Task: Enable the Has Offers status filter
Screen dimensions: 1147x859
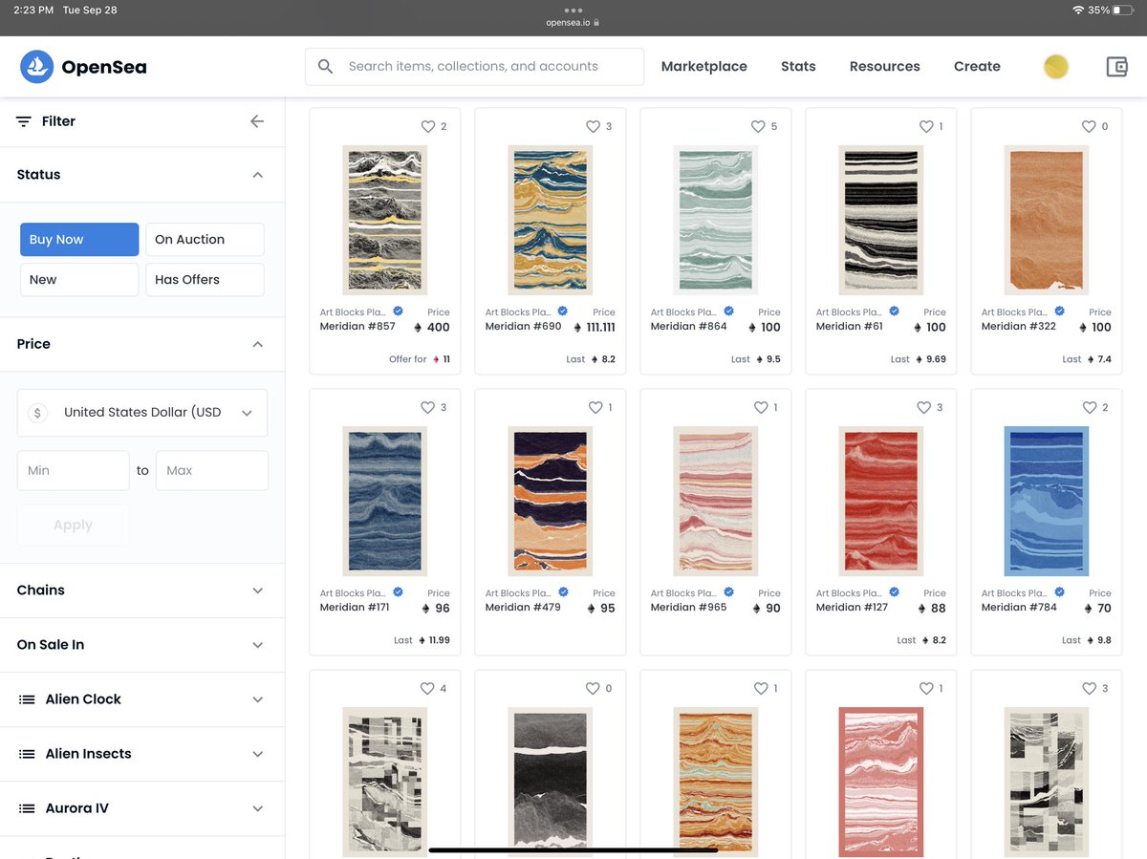Action: pos(205,280)
